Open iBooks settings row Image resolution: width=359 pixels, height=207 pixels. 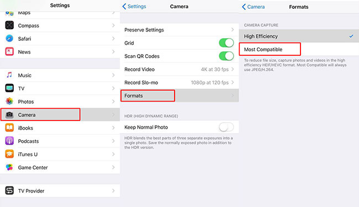pos(60,128)
